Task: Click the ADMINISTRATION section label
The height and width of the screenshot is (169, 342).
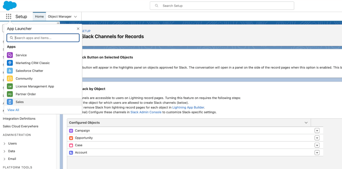Action: [x=17, y=135]
